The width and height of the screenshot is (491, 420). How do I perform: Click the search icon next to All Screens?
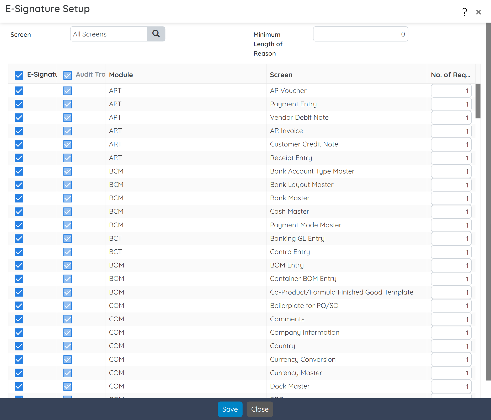click(x=156, y=34)
